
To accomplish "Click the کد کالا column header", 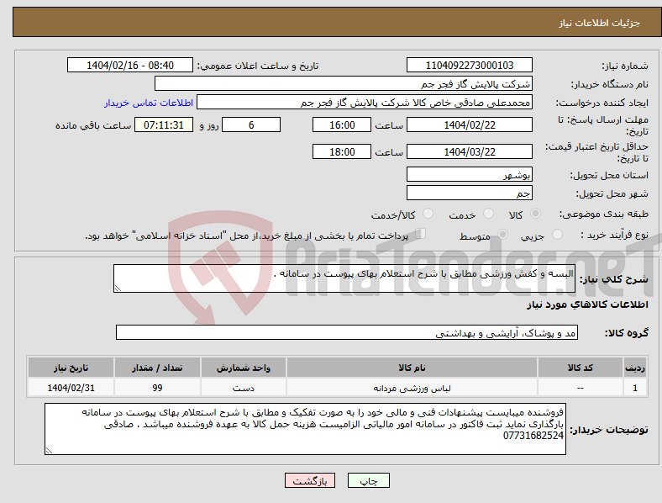I will pyautogui.click(x=581, y=368).
